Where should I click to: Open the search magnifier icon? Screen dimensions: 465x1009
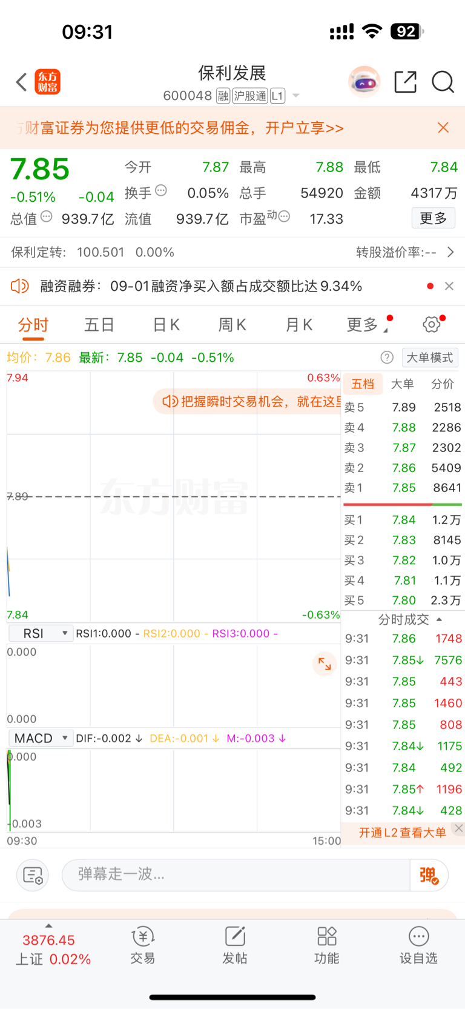[x=443, y=82]
